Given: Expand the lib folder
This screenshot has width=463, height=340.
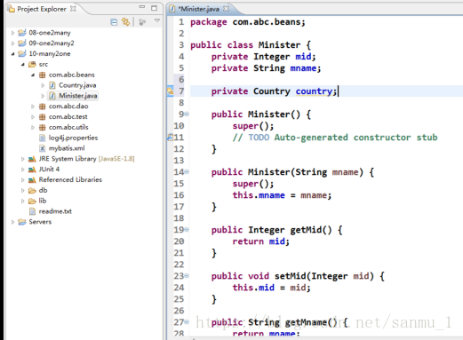Looking at the screenshot, I should click(x=23, y=201).
